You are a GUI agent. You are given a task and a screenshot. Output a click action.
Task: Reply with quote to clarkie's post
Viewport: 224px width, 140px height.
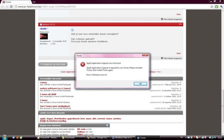171,58
